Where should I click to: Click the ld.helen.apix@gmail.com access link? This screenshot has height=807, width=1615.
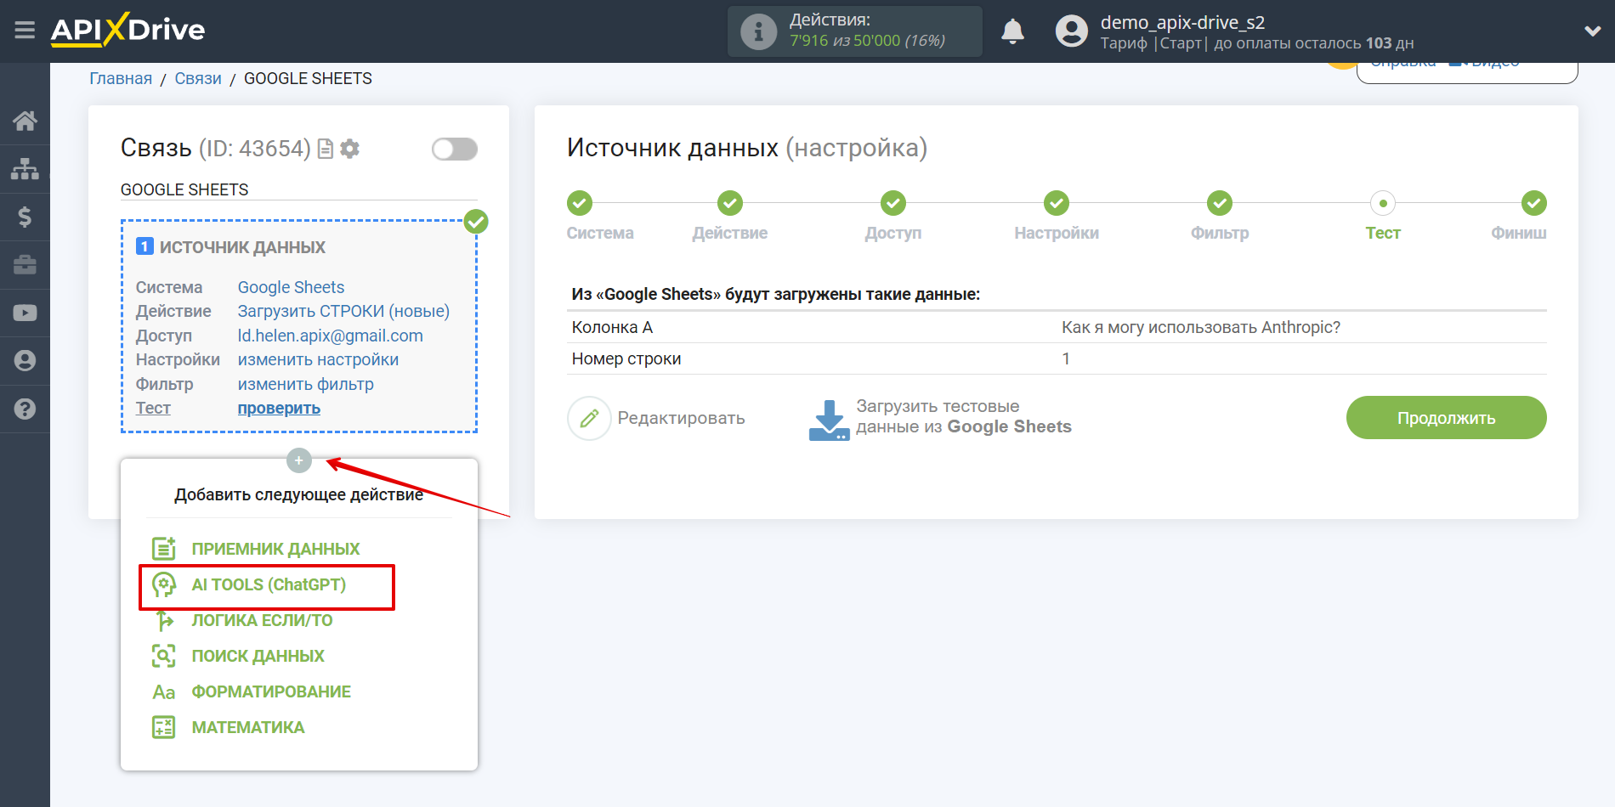point(330,336)
